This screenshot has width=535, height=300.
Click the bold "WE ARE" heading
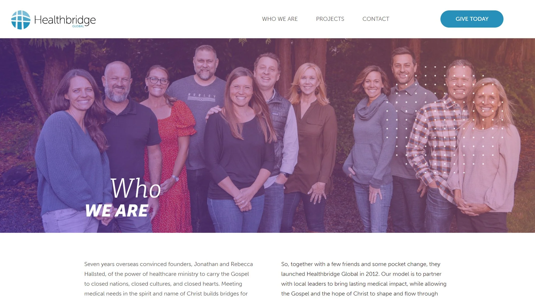click(x=117, y=211)
